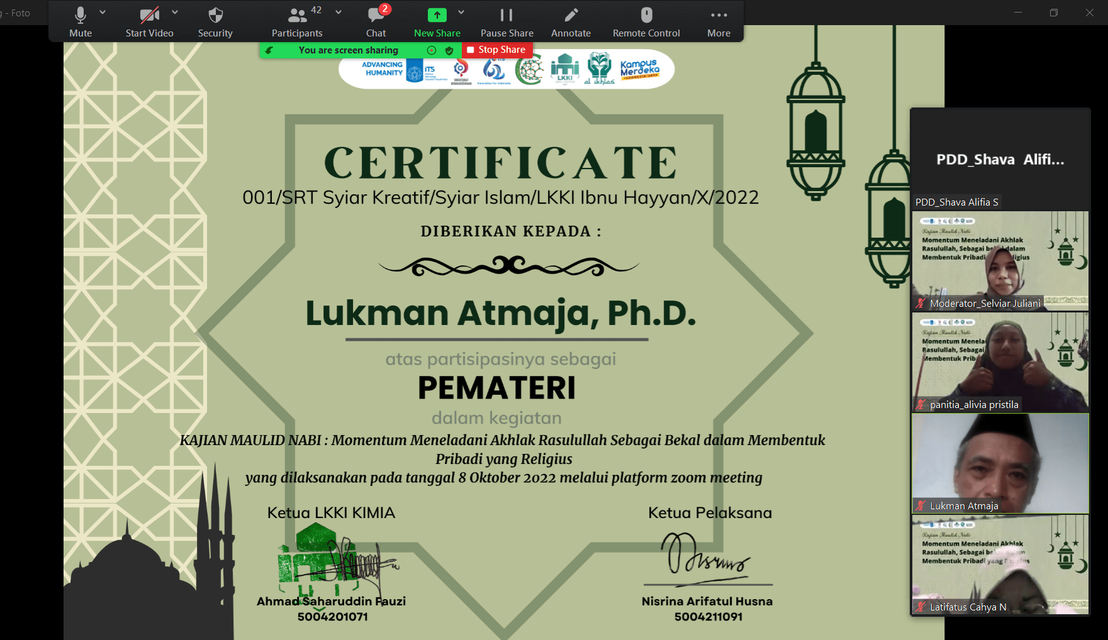The height and width of the screenshot is (640, 1108).
Task: Click the circular record indicator in sharing bar
Action: [x=432, y=50]
